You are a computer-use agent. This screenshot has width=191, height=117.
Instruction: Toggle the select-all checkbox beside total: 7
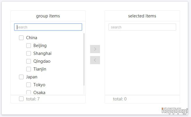click(21, 99)
